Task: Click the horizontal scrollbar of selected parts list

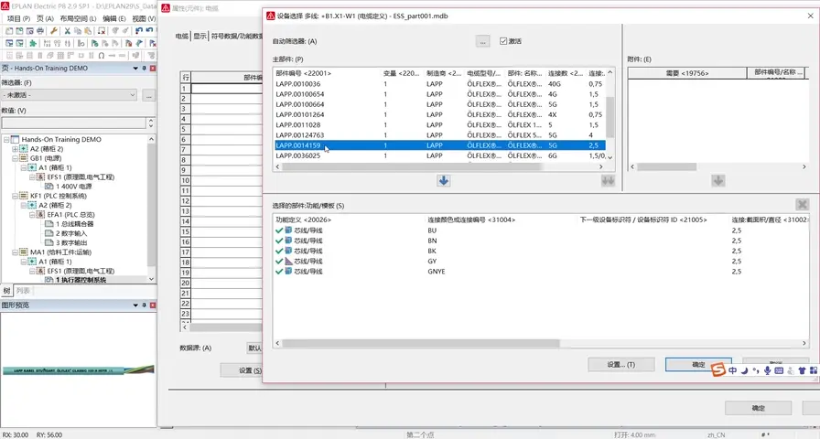Action: point(421,343)
